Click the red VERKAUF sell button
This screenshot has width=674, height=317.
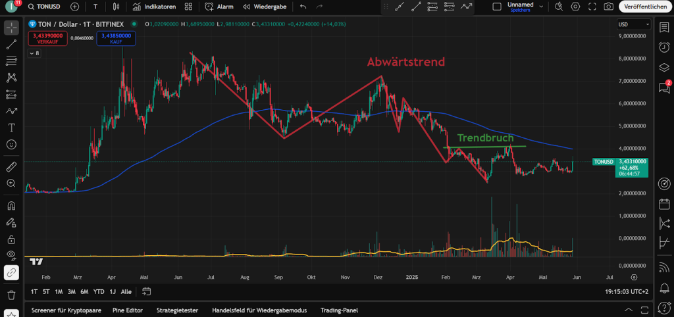47,39
